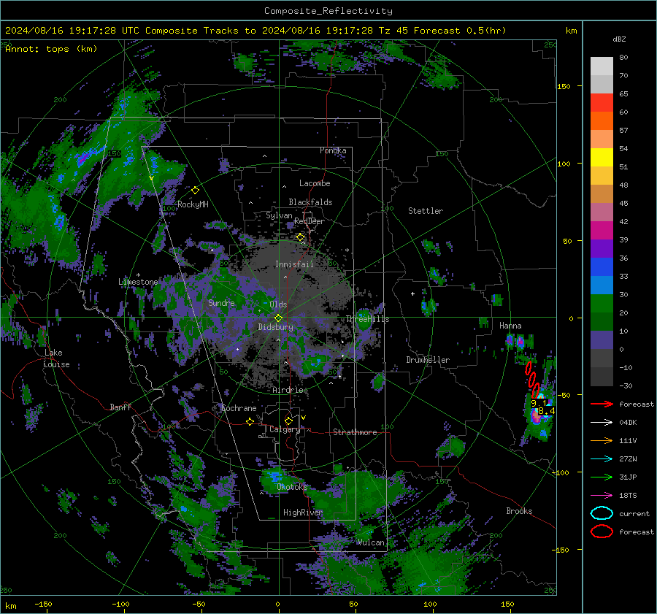Click the asterisk marker above Limestone
657x614 pixels.
point(138,275)
